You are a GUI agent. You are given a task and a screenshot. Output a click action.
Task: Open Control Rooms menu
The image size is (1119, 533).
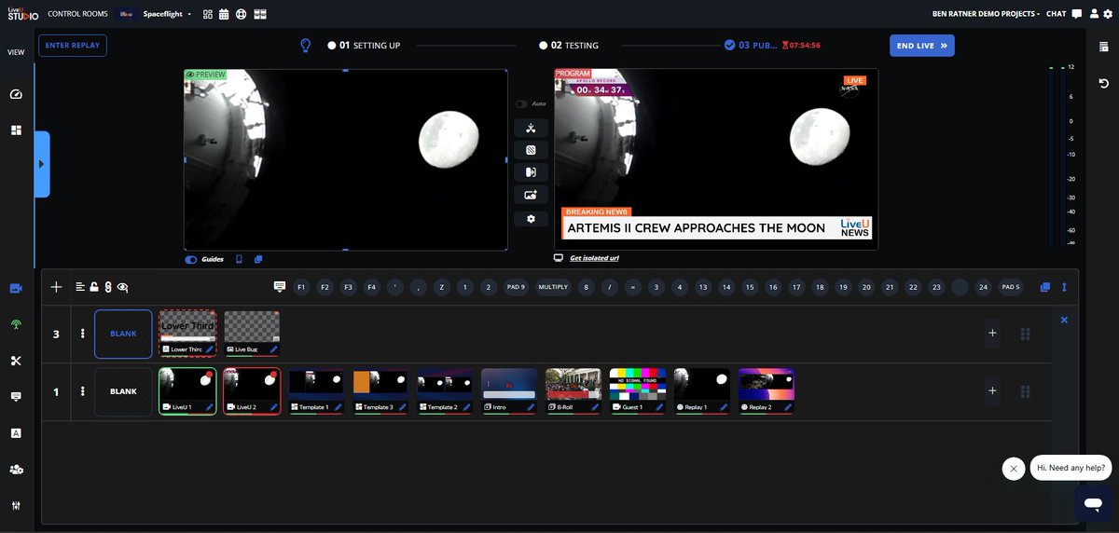coord(77,14)
